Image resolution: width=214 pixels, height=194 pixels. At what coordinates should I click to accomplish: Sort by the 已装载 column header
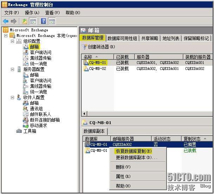pyautogui.click(x=124, y=57)
